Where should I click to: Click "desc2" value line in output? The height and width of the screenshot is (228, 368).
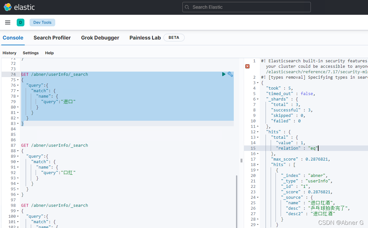(x=311, y=214)
